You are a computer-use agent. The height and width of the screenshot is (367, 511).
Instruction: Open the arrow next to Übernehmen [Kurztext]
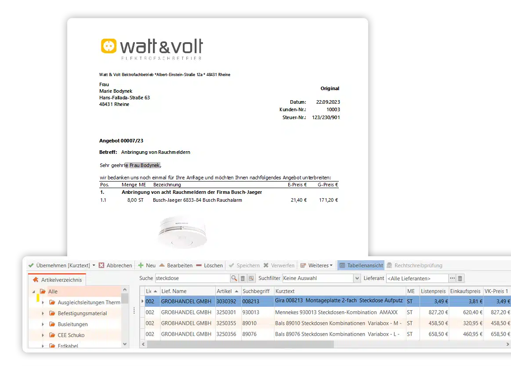(x=94, y=265)
